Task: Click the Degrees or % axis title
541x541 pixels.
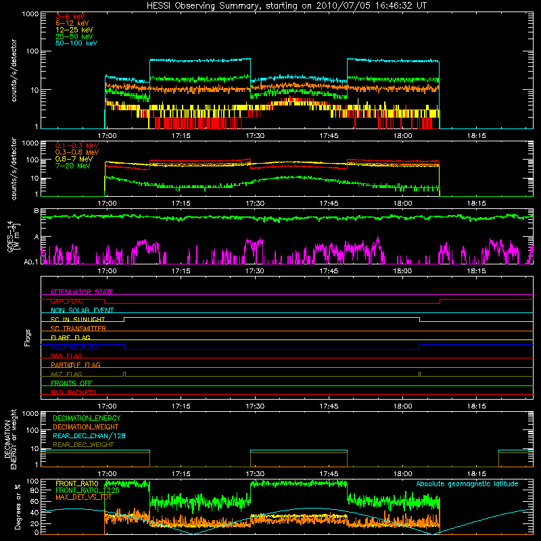Action: coord(18,507)
